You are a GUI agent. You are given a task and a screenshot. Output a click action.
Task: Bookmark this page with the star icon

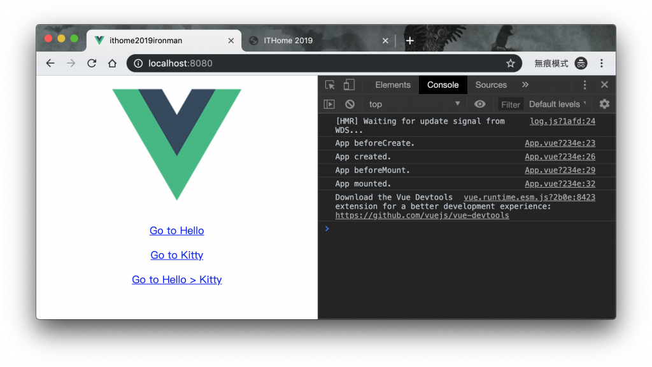point(511,64)
